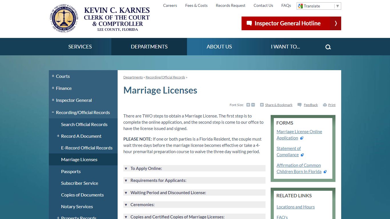
Task: Go to Search Official Records
Action: click(x=84, y=124)
